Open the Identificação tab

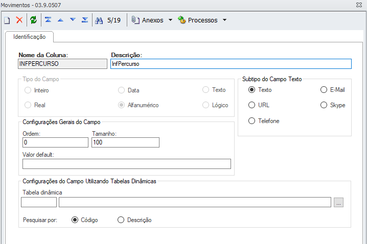point(30,37)
